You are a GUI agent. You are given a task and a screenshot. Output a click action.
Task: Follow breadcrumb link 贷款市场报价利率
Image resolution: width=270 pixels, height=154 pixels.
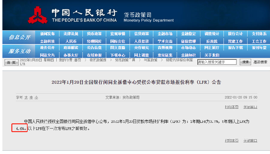[179, 60]
